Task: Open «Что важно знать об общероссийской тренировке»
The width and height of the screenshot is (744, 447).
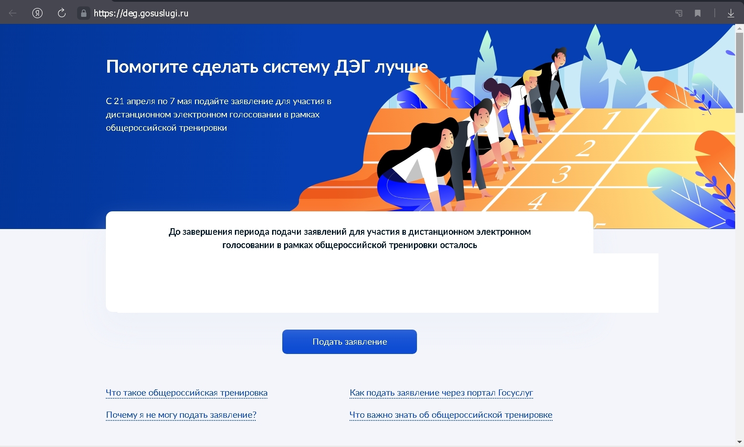Action: click(x=451, y=415)
